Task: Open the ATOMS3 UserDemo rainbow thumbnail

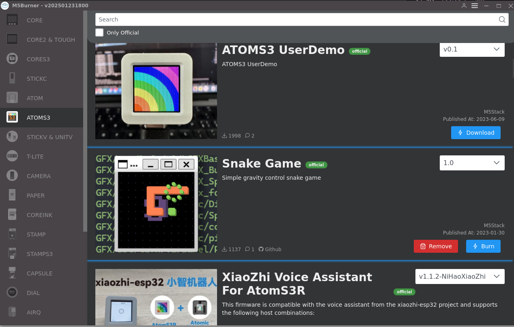Action: 156,91
